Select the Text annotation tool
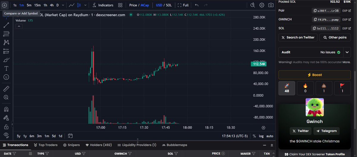 pos(6,68)
